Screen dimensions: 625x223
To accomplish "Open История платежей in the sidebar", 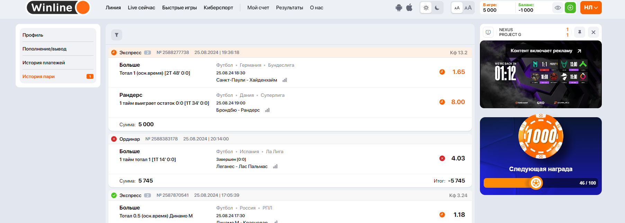I will (44, 63).
